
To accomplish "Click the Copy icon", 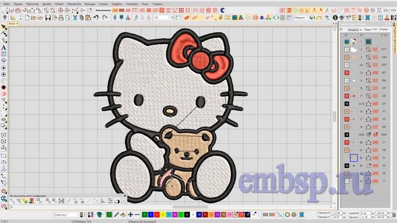I will coord(81,18).
